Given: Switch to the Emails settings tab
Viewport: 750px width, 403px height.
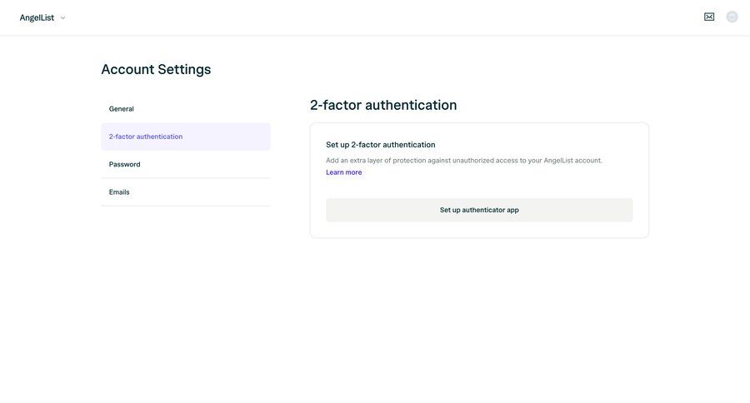Looking at the screenshot, I should click(x=186, y=192).
